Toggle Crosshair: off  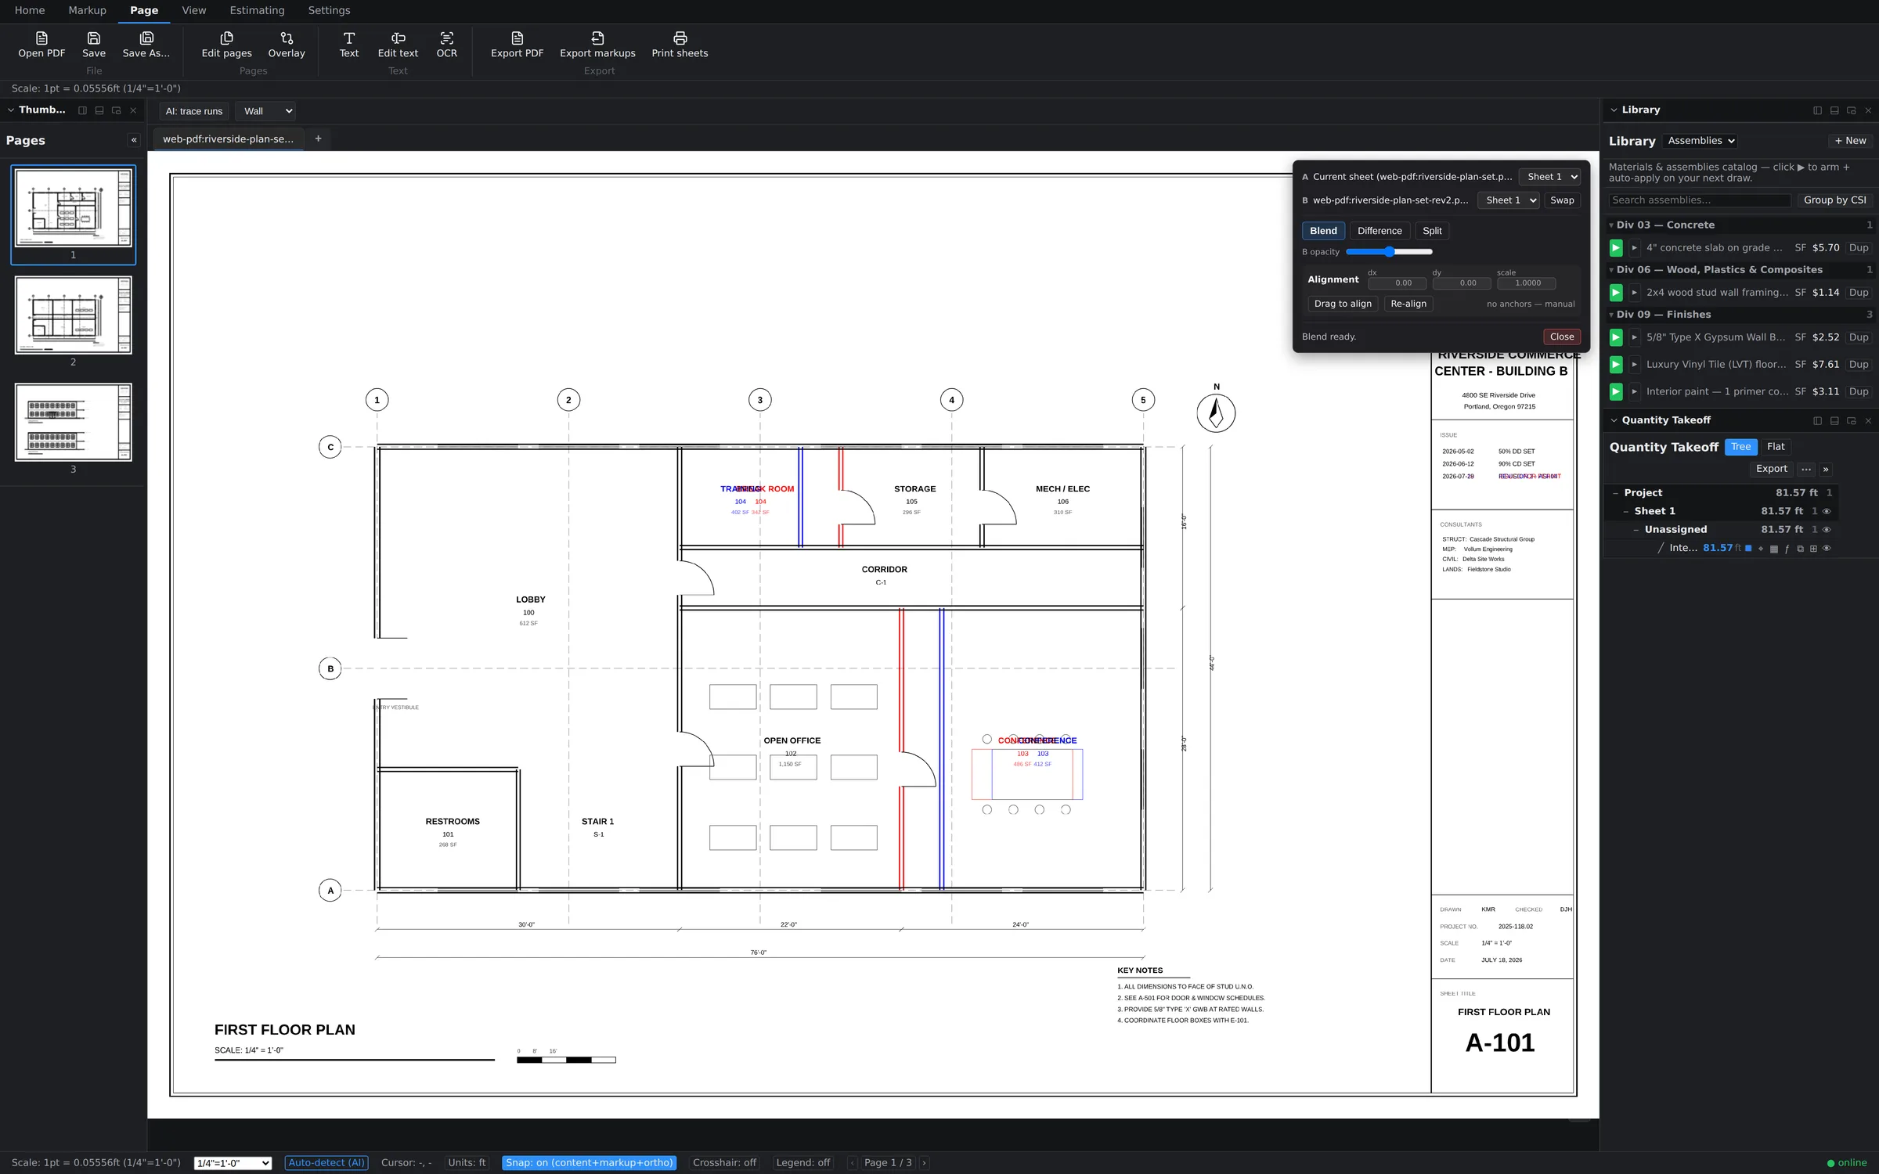tap(724, 1163)
